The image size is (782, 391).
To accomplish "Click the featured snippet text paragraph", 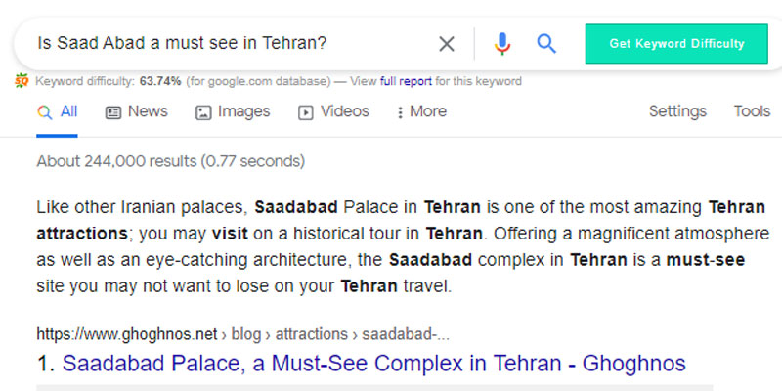I will [402, 247].
